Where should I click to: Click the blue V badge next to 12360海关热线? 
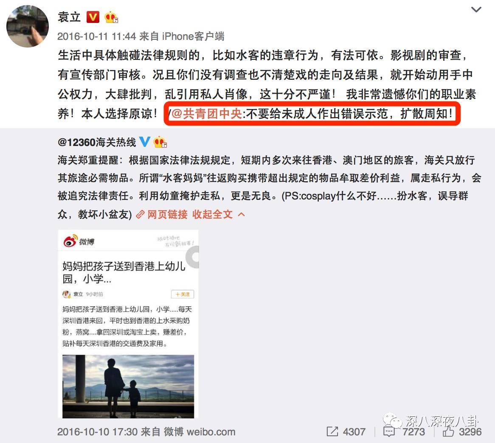[145, 142]
